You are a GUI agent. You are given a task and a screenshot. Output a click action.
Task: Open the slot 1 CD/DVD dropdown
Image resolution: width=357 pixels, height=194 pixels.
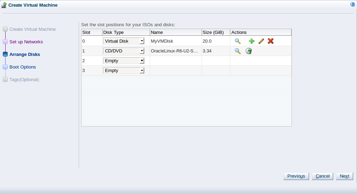(x=124, y=51)
